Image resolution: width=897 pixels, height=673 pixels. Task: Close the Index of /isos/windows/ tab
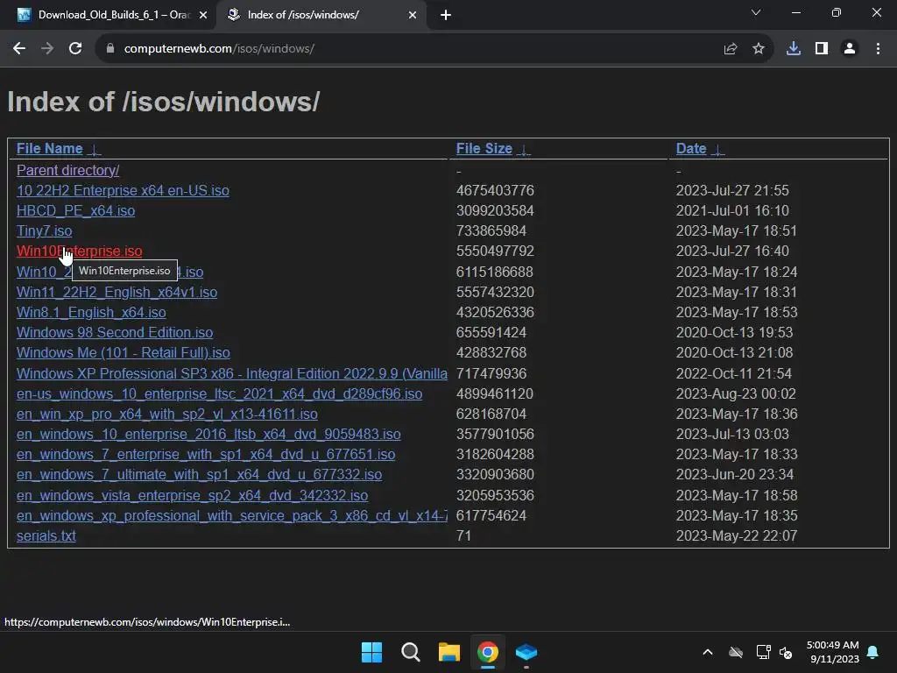coord(413,15)
